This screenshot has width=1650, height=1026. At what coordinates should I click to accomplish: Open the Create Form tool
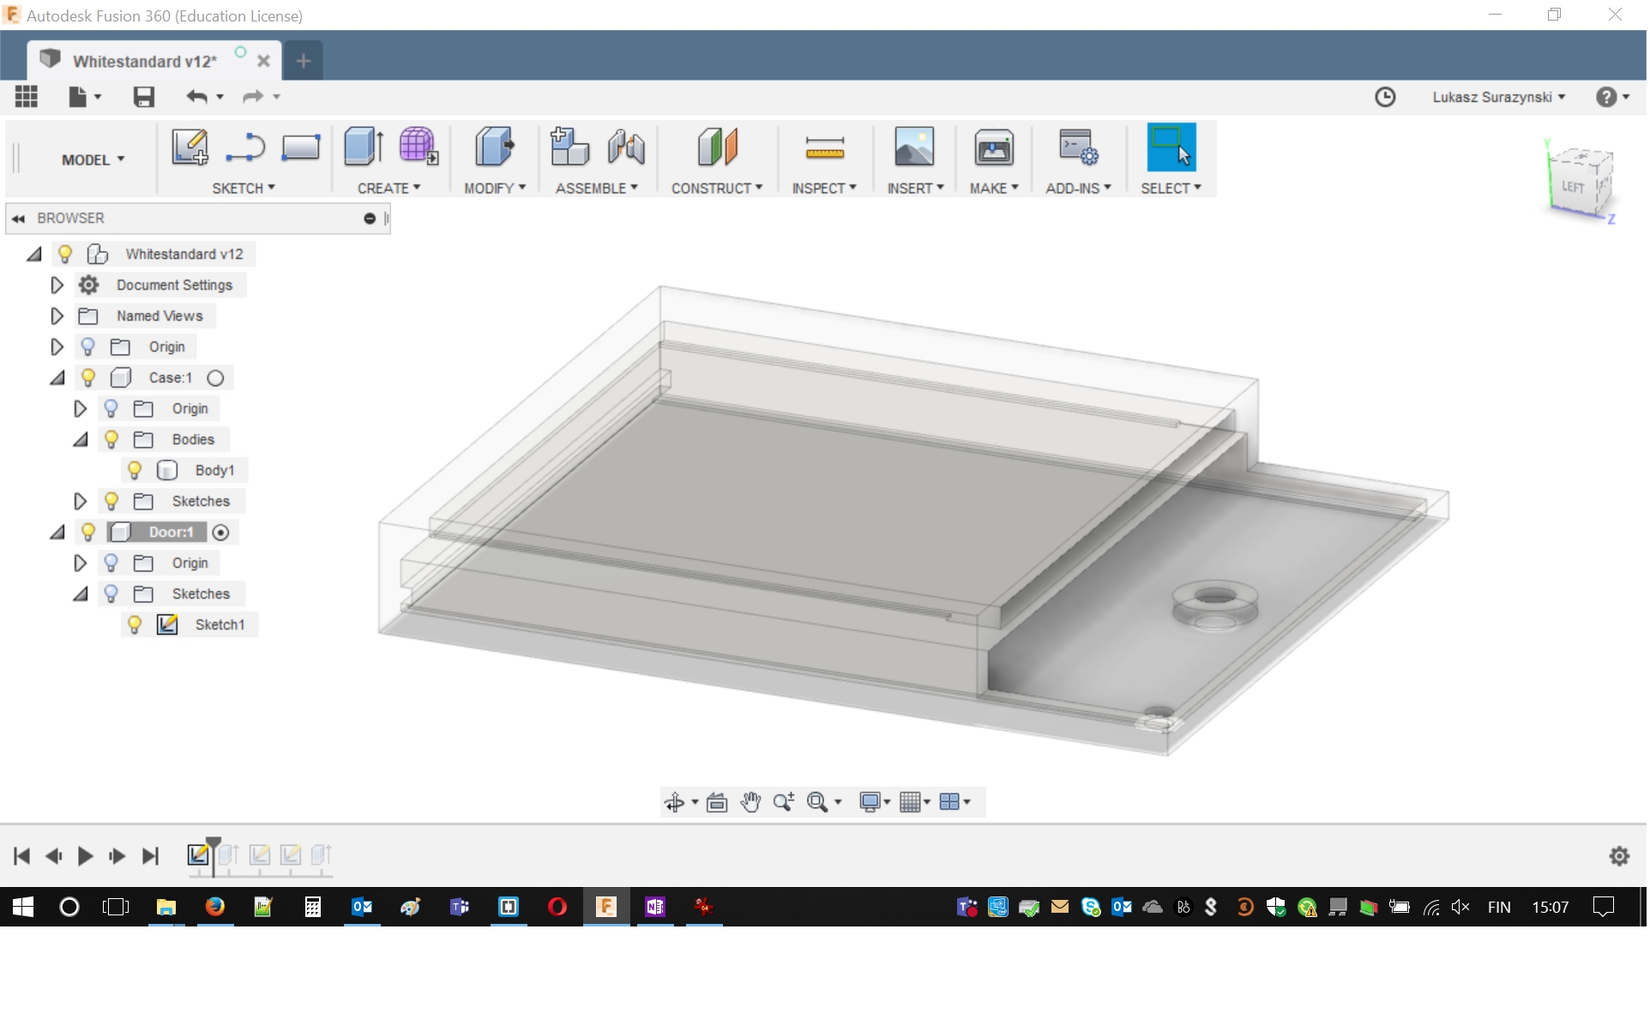click(419, 147)
